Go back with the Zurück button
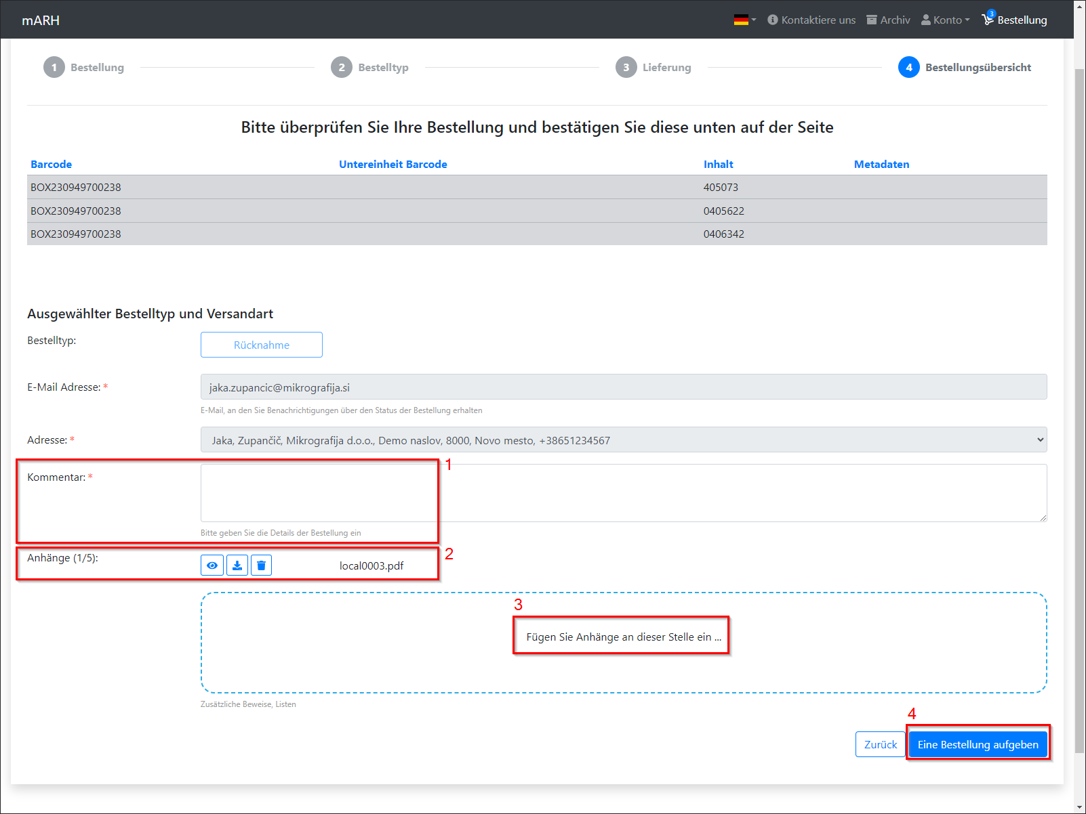The height and width of the screenshot is (814, 1086). pos(880,744)
